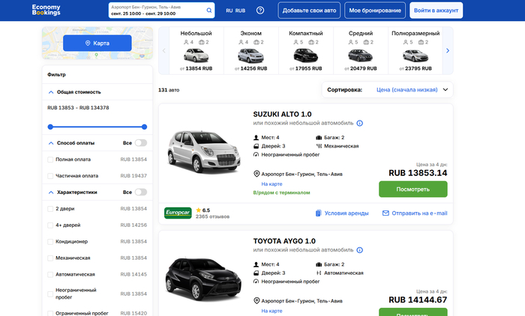This screenshot has height=316, width=525.
Task: Click info icon next to Toyota Aygo similar car
Action: pos(360,250)
